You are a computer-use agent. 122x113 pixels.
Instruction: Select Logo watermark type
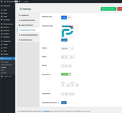pyautogui.click(x=64, y=17)
